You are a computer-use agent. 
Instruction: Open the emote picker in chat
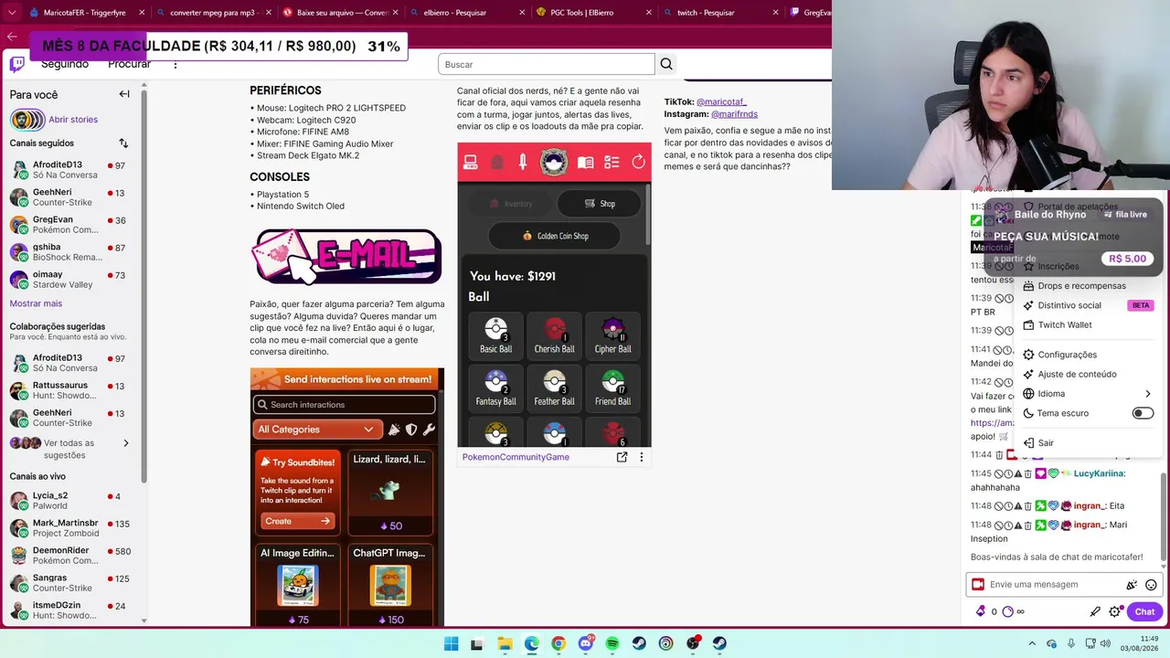click(x=1151, y=585)
